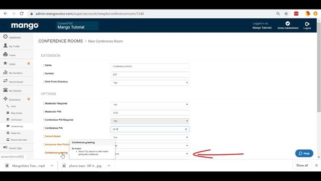This screenshot has height=181, width=321.
Task: Click the address bar lock icon
Action: 31,14
